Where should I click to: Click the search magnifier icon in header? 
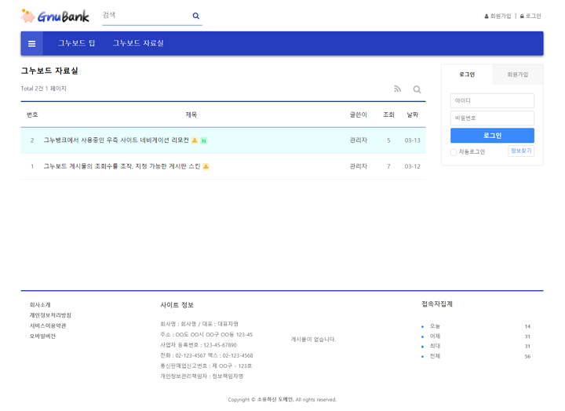coord(195,16)
